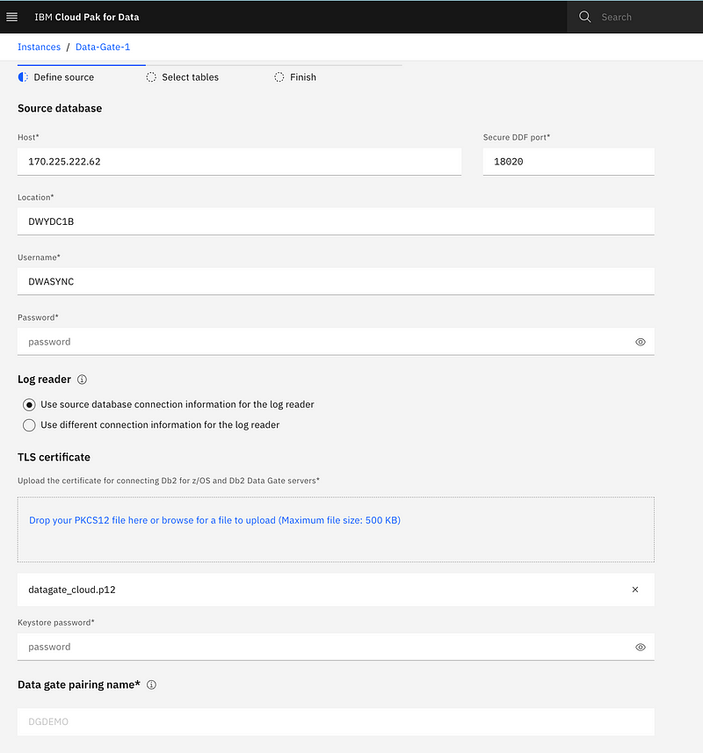Open the Log reader info tooltip

82,380
